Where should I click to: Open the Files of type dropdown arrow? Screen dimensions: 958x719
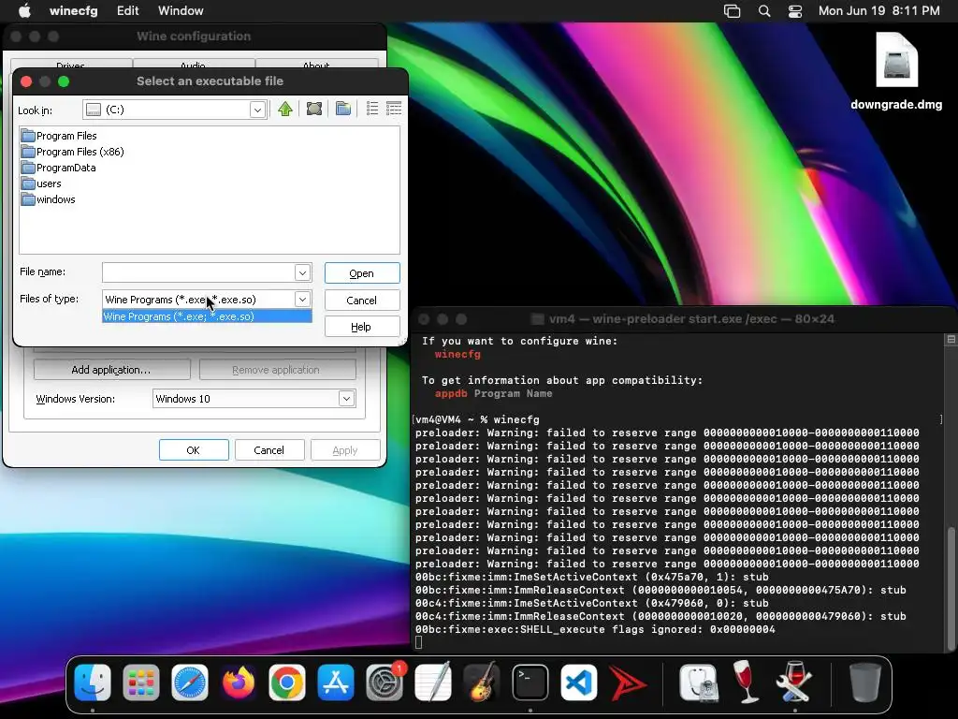coord(302,299)
